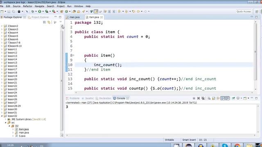Screen dimensions: 262x147
Task: Click Terminate square in Console toolbar
Action: tap(194, 98)
